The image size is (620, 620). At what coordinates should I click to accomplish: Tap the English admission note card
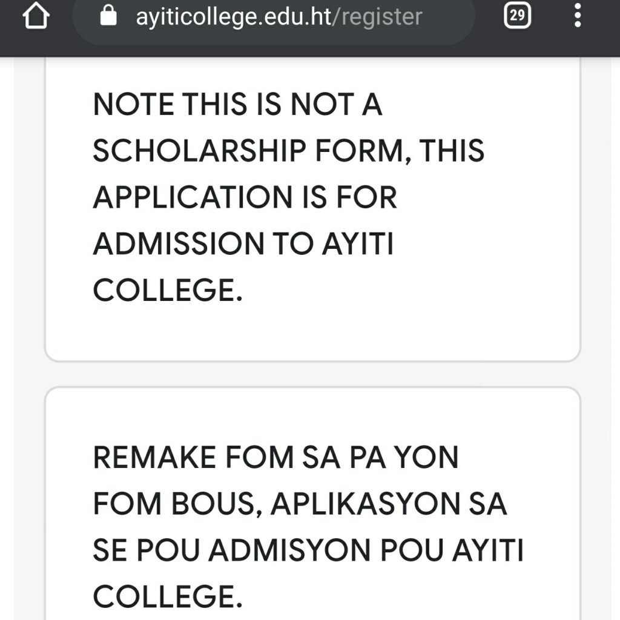click(x=312, y=327)
